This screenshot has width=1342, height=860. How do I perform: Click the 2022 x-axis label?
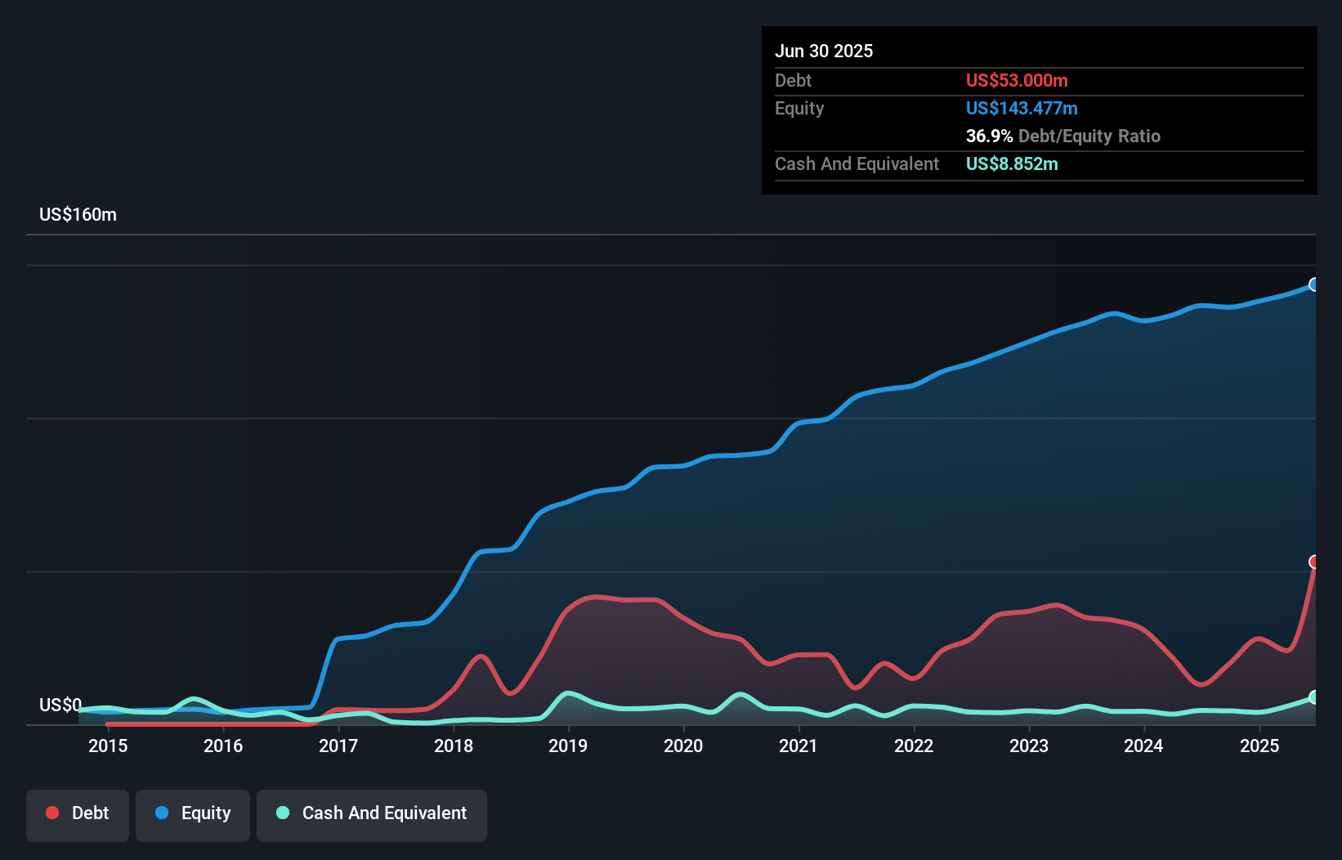[x=914, y=746]
